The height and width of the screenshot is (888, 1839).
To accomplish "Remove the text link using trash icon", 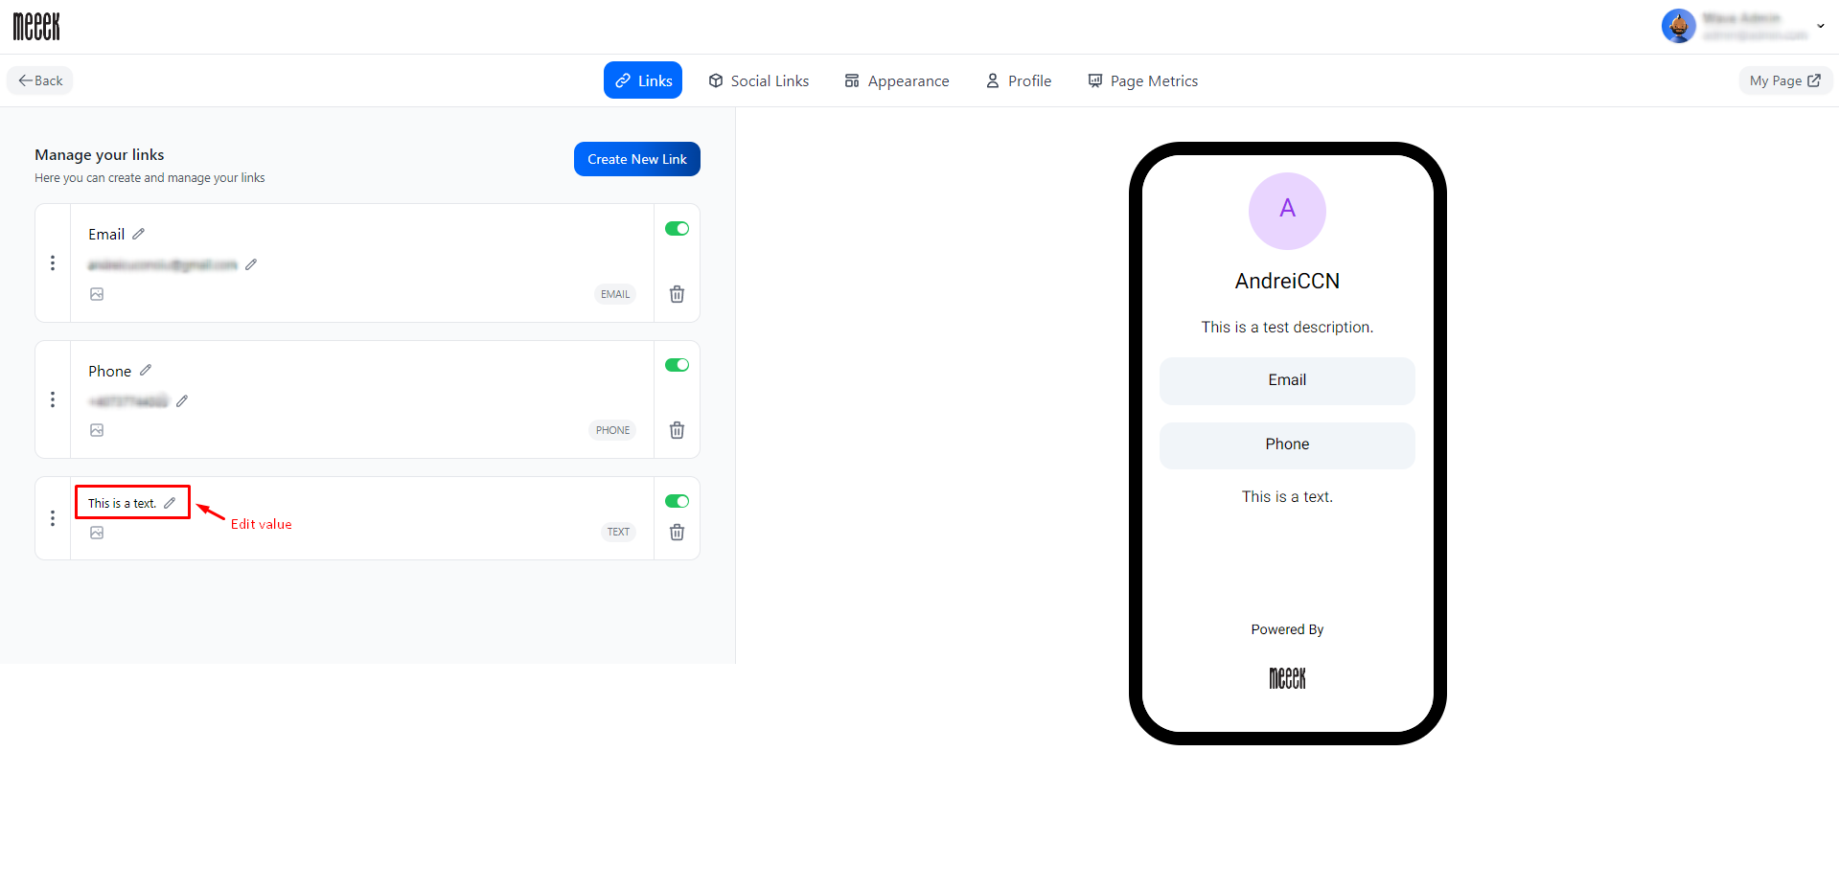I will (x=677, y=533).
